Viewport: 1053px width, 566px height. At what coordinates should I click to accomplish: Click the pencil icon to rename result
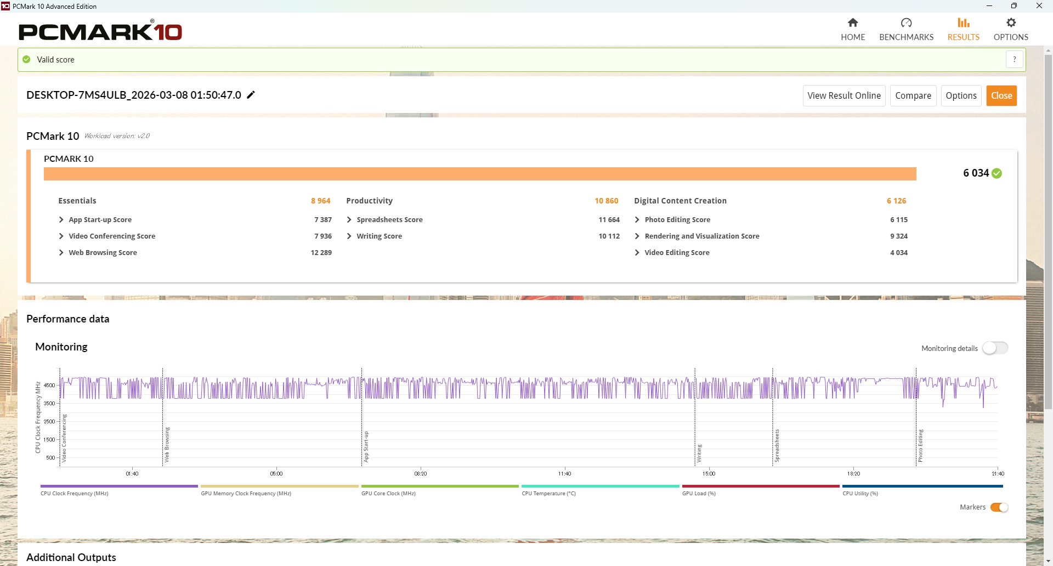click(x=251, y=95)
